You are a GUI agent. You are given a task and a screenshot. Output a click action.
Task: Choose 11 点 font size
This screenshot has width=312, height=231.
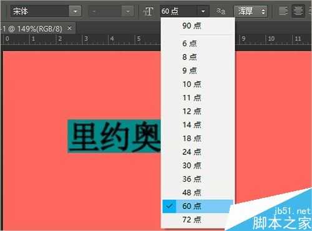point(198,97)
